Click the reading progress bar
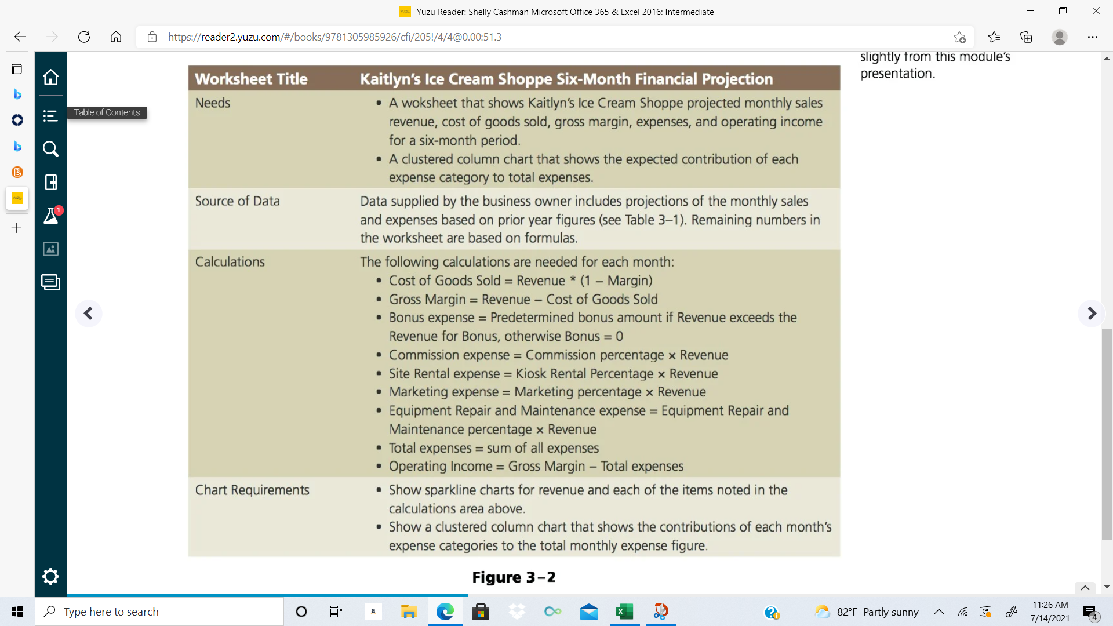Viewport: 1113px width, 626px height. click(x=267, y=595)
